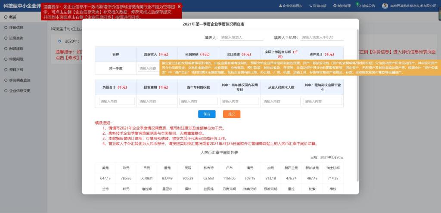Click the user avatar icon in header

[x=385, y=6]
